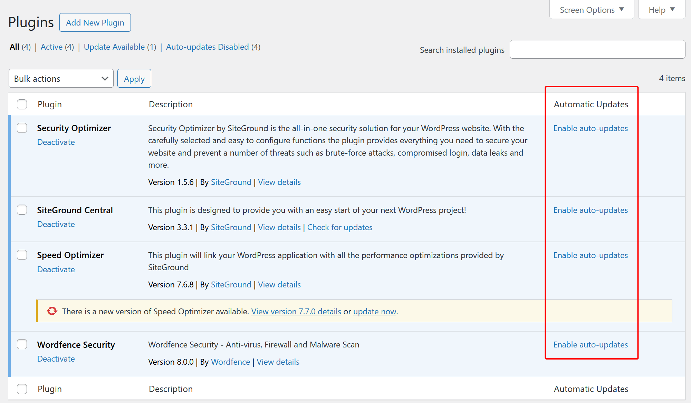The image size is (691, 403).
Task: Expand the Help panel
Action: [661, 10]
